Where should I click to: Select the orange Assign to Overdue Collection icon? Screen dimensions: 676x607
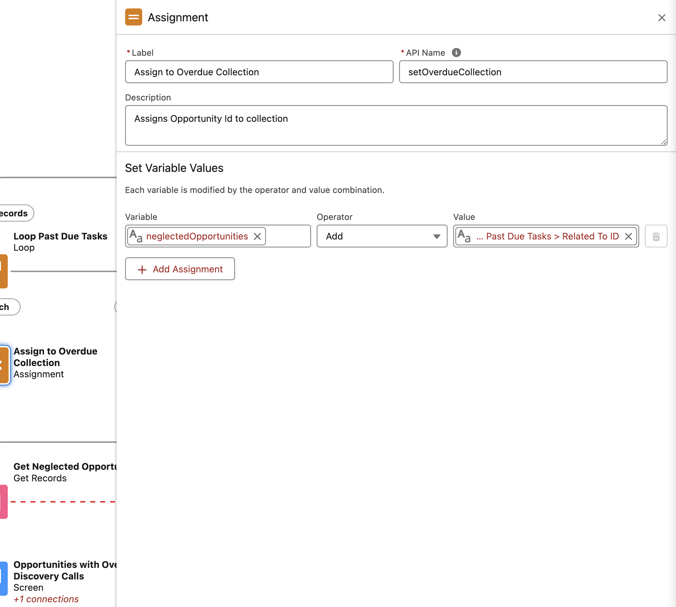[4, 365]
